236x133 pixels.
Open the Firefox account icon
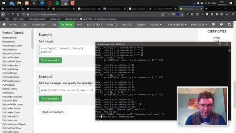click(x=227, y=14)
